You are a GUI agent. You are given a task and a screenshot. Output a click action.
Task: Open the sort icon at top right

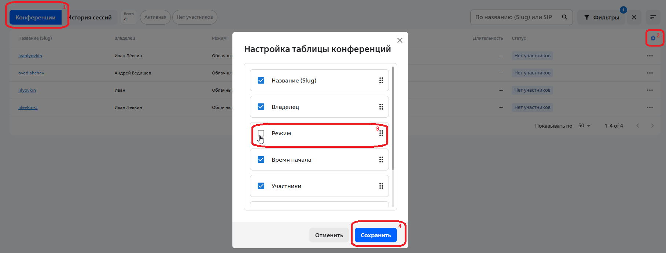(653, 17)
